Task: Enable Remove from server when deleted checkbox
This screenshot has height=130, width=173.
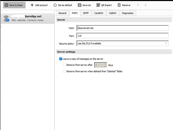Action: point(64,71)
